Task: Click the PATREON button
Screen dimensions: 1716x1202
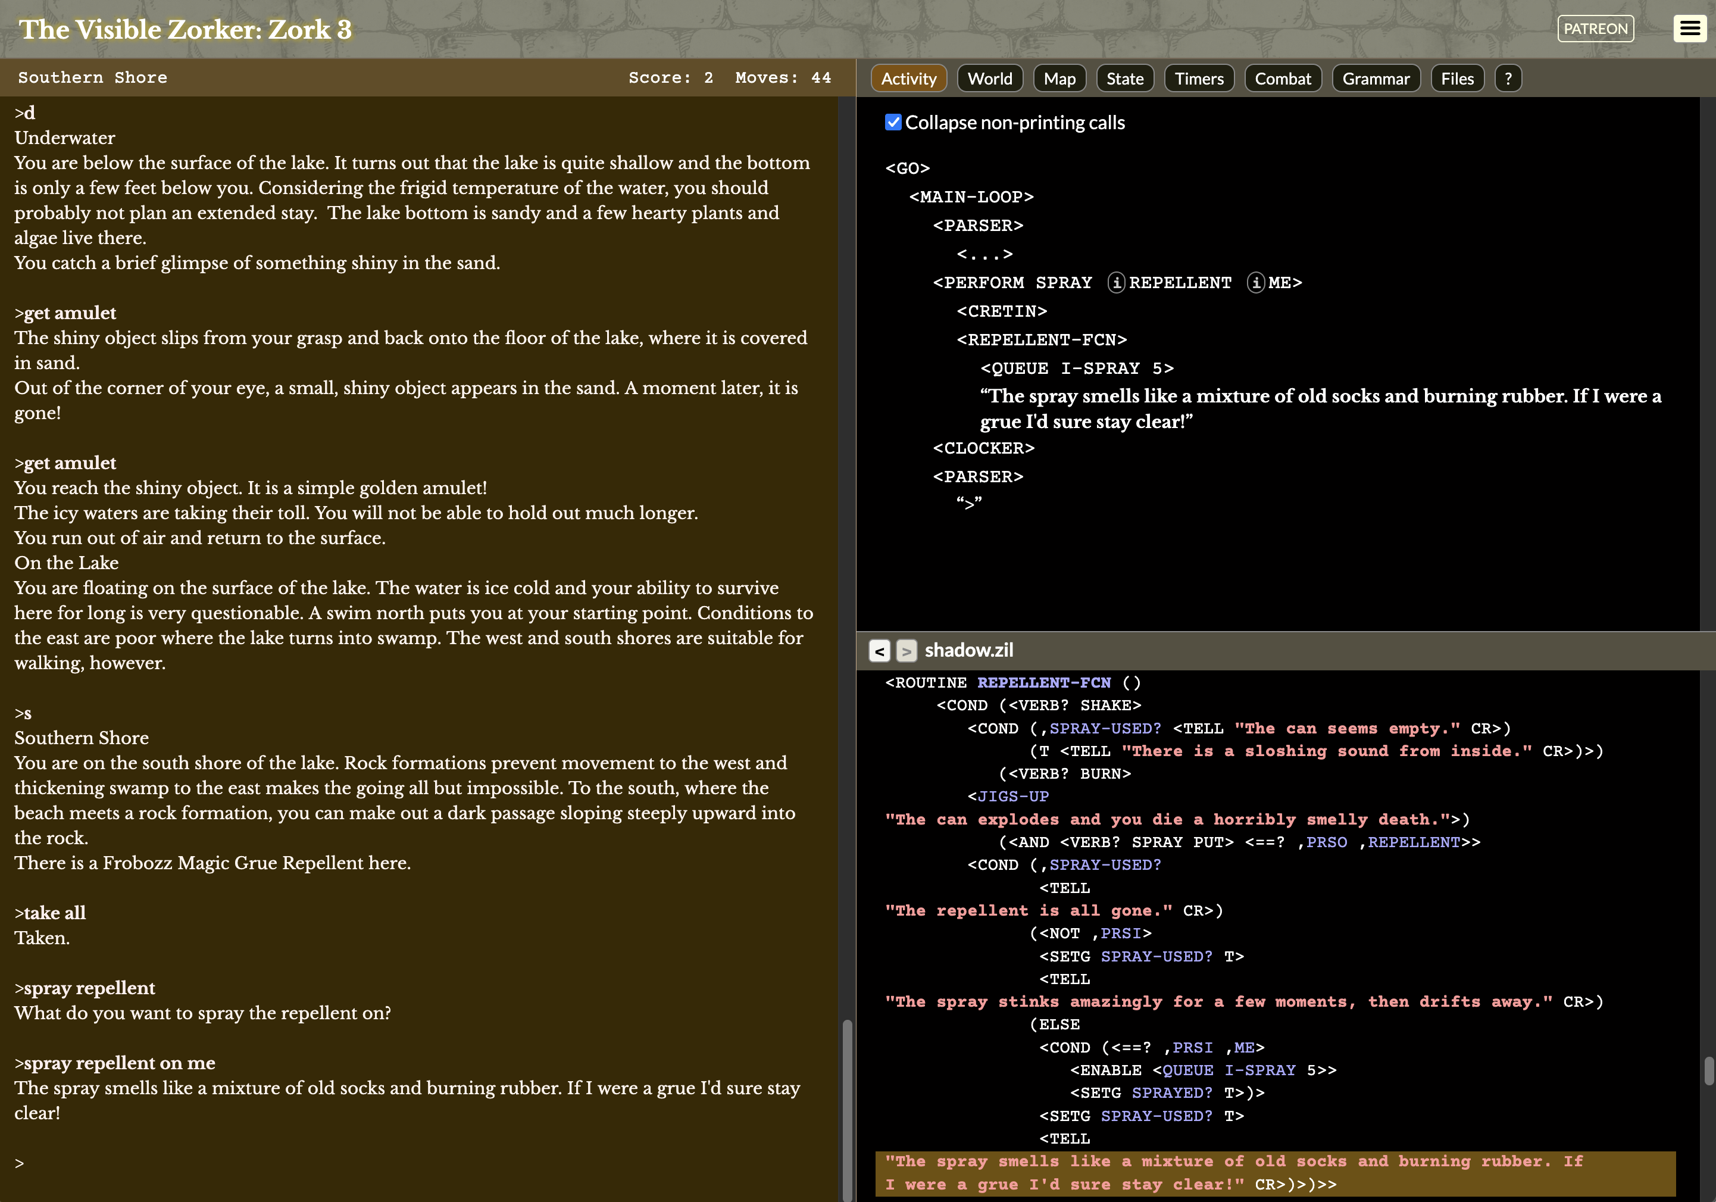Action: point(1596,29)
